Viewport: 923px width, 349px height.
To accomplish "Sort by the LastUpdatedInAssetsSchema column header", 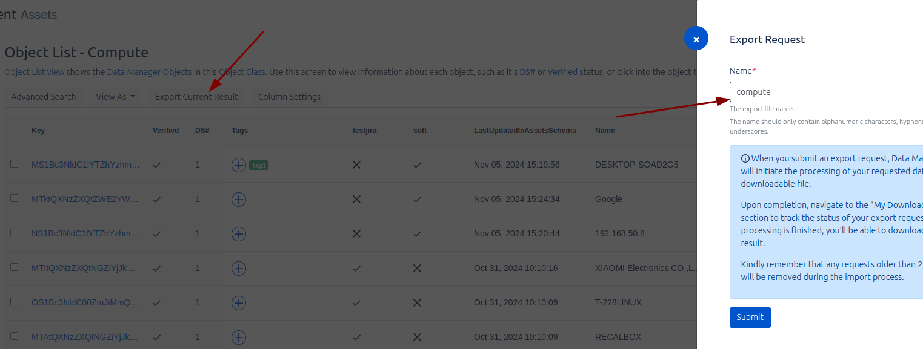I will tap(525, 131).
